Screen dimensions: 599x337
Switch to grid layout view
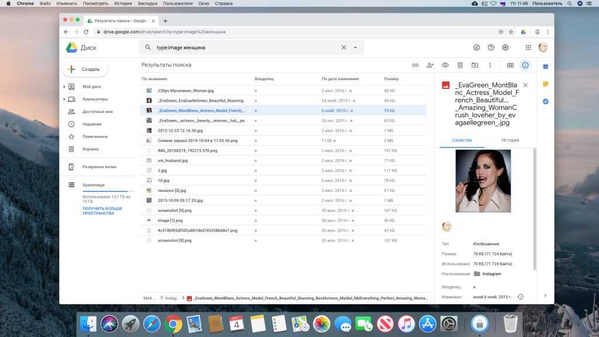click(x=510, y=65)
